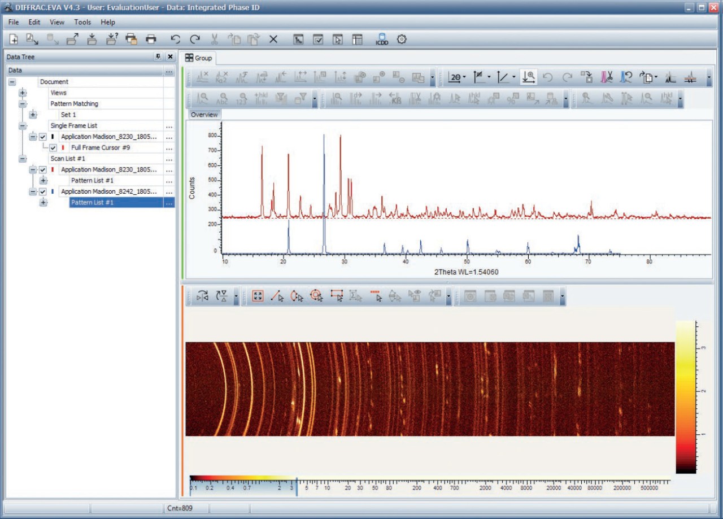Click the ICDD database icon
The height and width of the screenshot is (519, 723).
click(382, 39)
